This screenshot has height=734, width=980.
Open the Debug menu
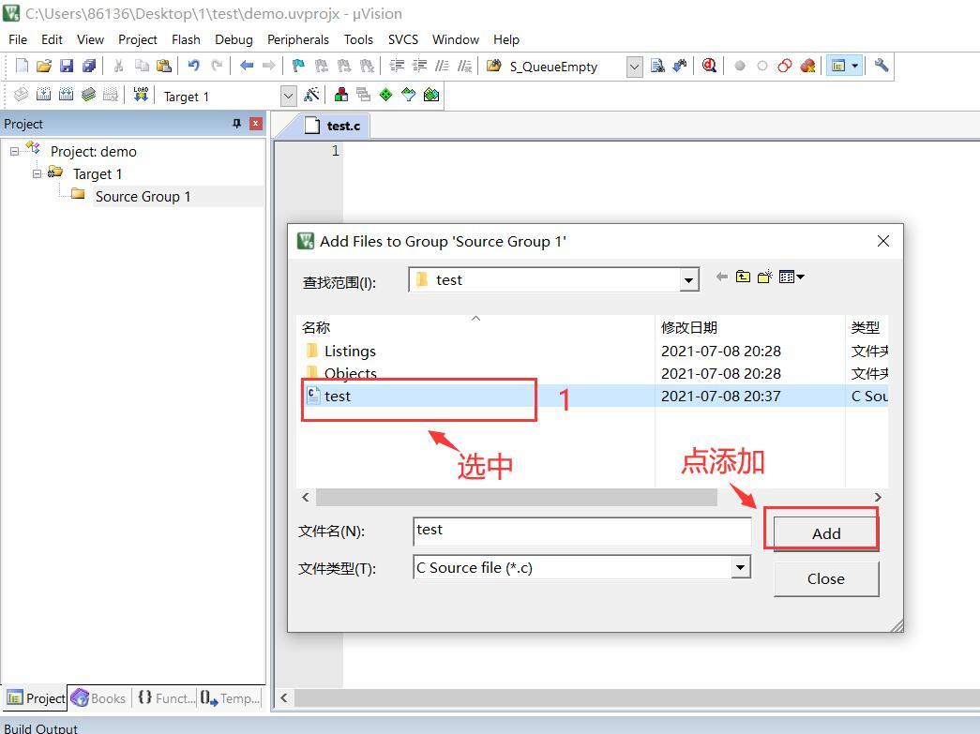point(234,39)
